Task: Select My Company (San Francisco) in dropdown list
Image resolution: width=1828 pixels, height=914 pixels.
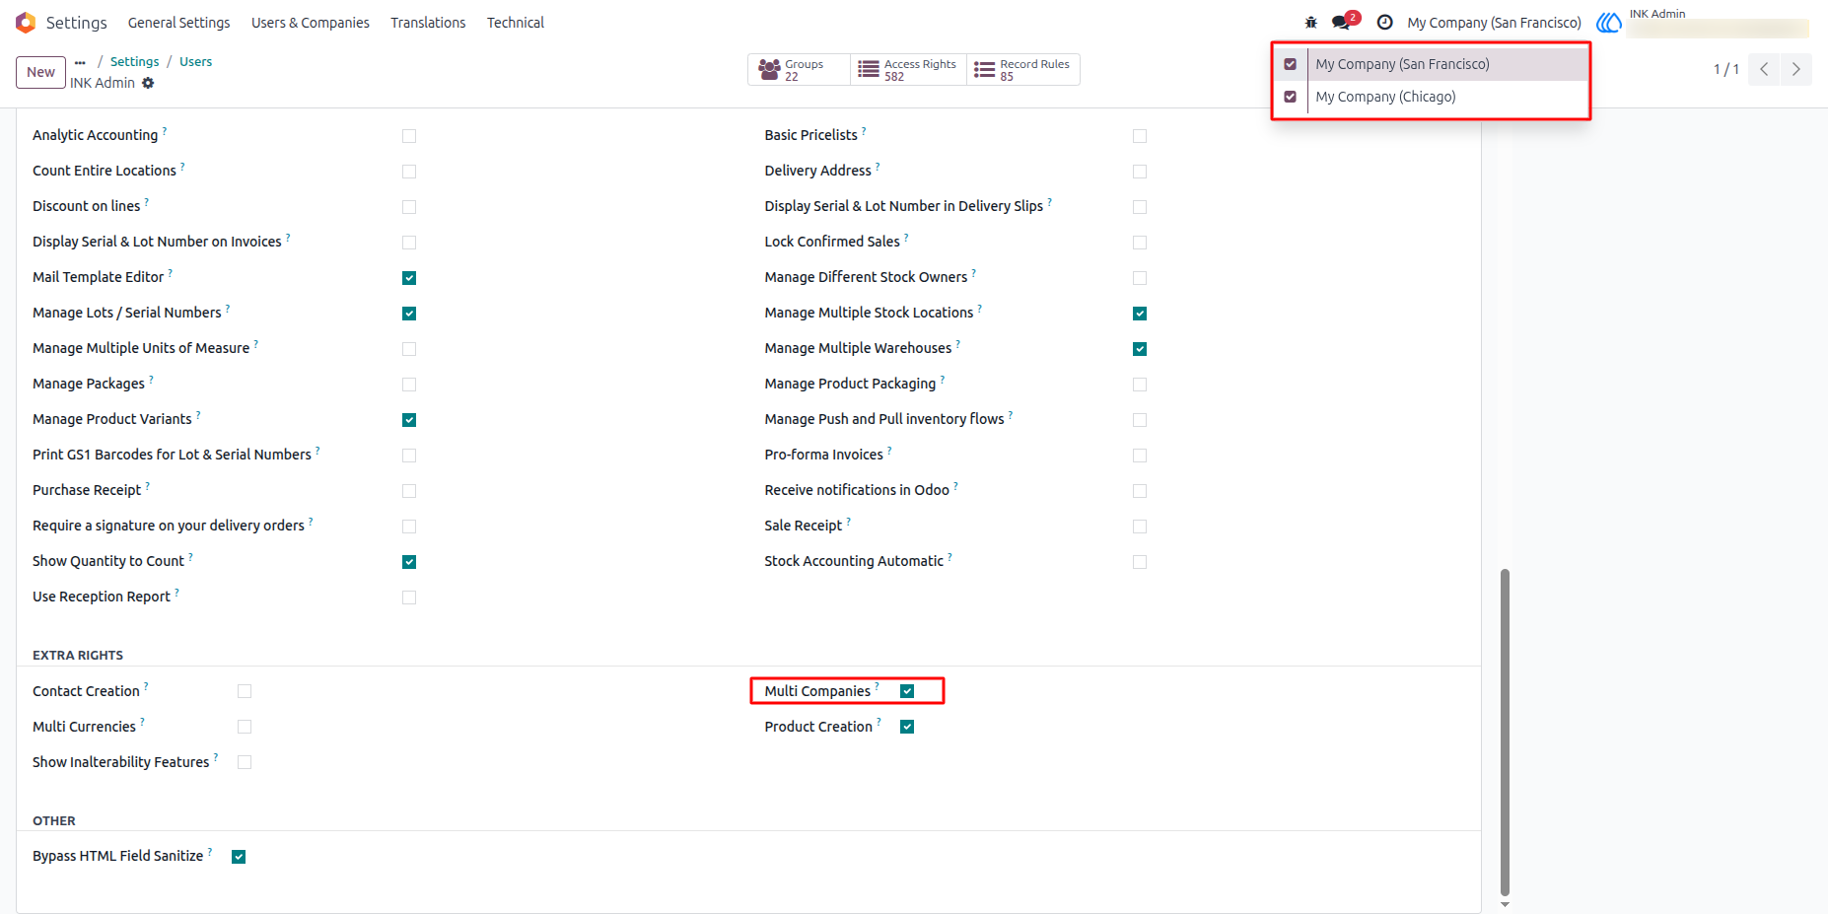Action: point(1446,64)
